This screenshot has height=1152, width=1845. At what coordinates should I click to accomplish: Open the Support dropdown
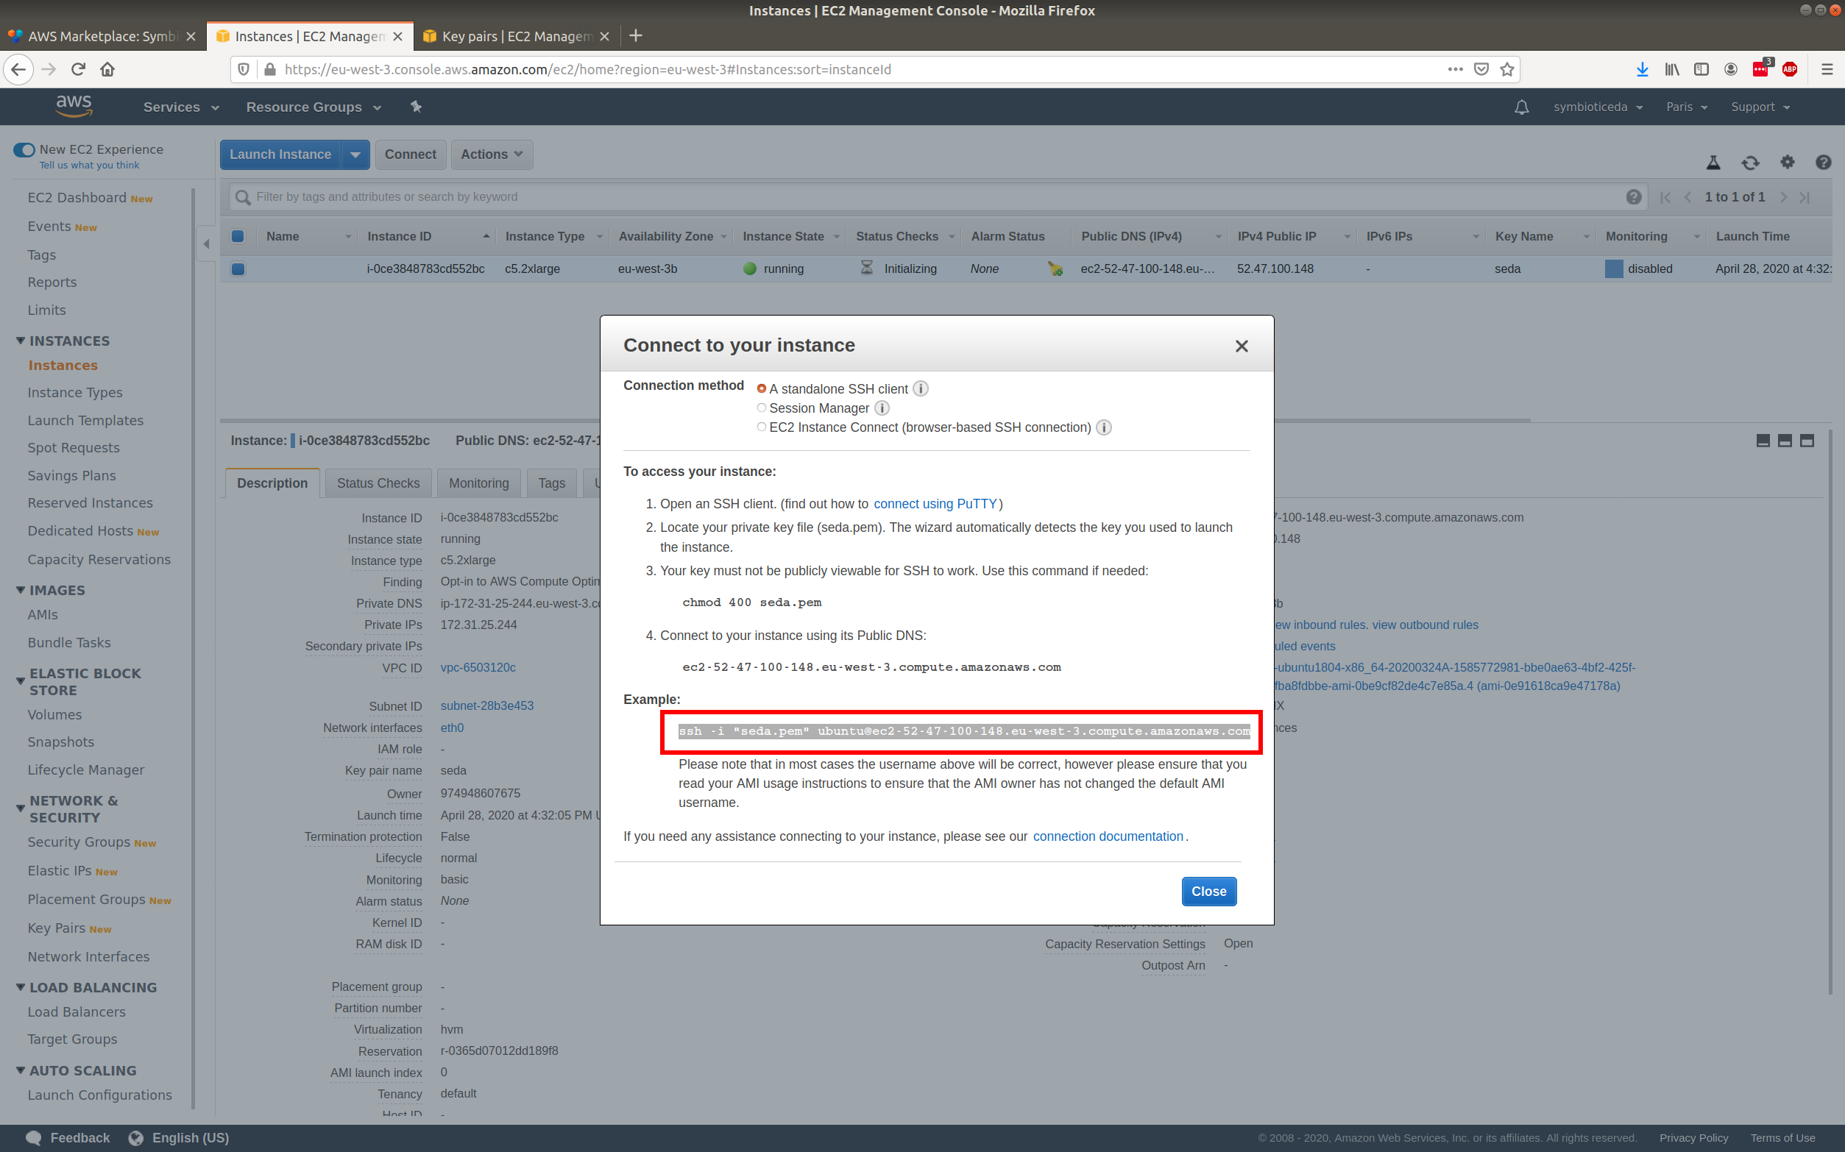pyautogui.click(x=1760, y=107)
